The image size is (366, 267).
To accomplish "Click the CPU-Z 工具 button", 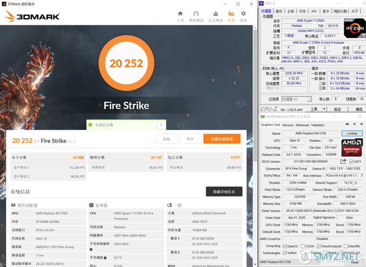I will 314,109.
